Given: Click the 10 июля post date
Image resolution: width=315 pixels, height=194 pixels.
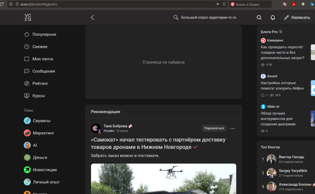Looking at the screenshot, I should [x=122, y=131].
